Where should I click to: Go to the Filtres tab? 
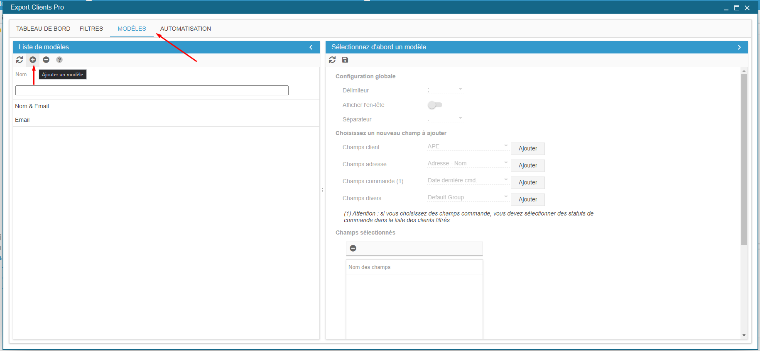click(x=91, y=29)
